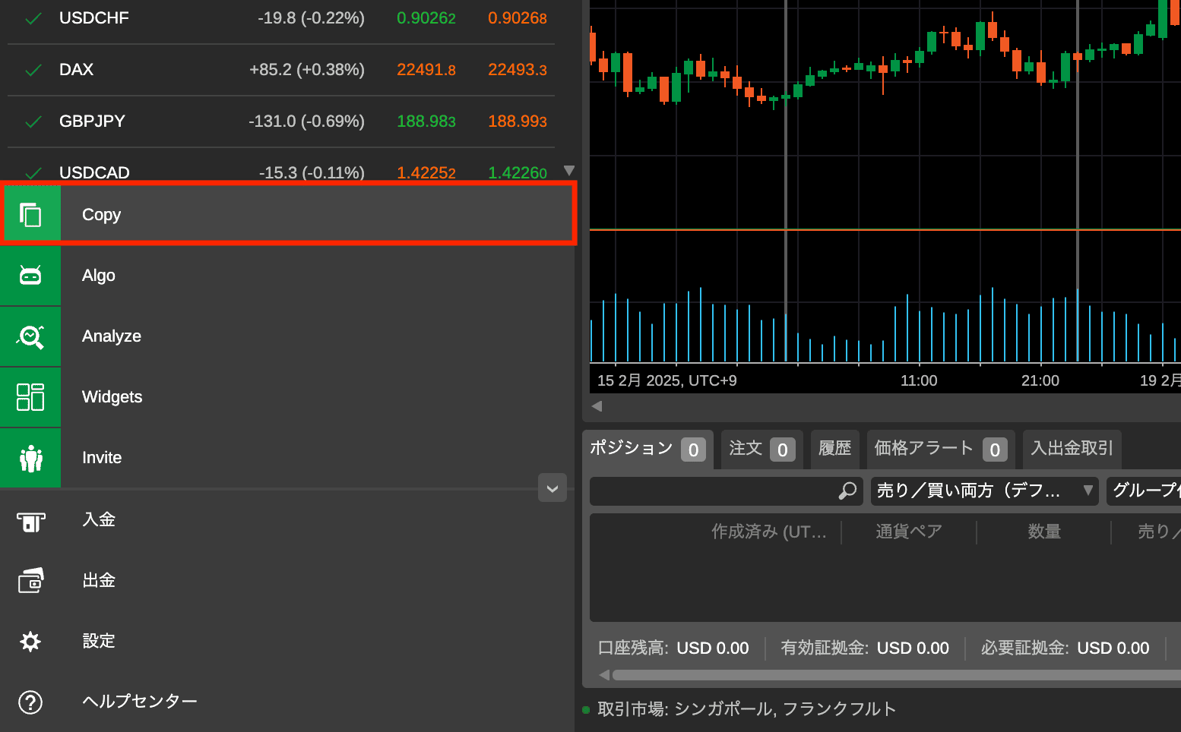Click DAX sell price 22491.8
Image resolution: width=1181 pixels, height=732 pixels.
pyautogui.click(x=426, y=70)
